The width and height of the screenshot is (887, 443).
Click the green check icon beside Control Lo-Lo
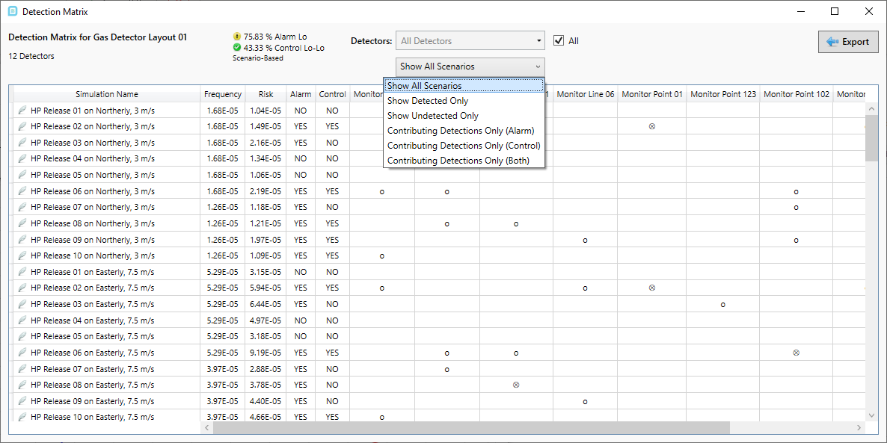click(237, 48)
